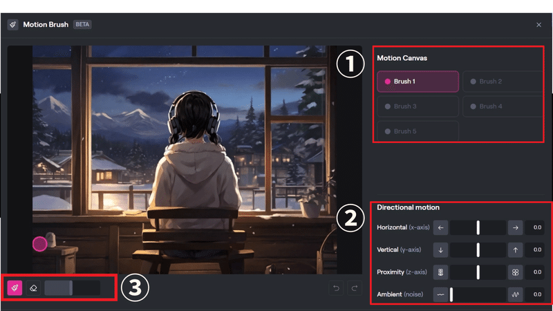The image size is (553, 311).
Task: Click the Vertical up arrow button
Action: coord(515,250)
